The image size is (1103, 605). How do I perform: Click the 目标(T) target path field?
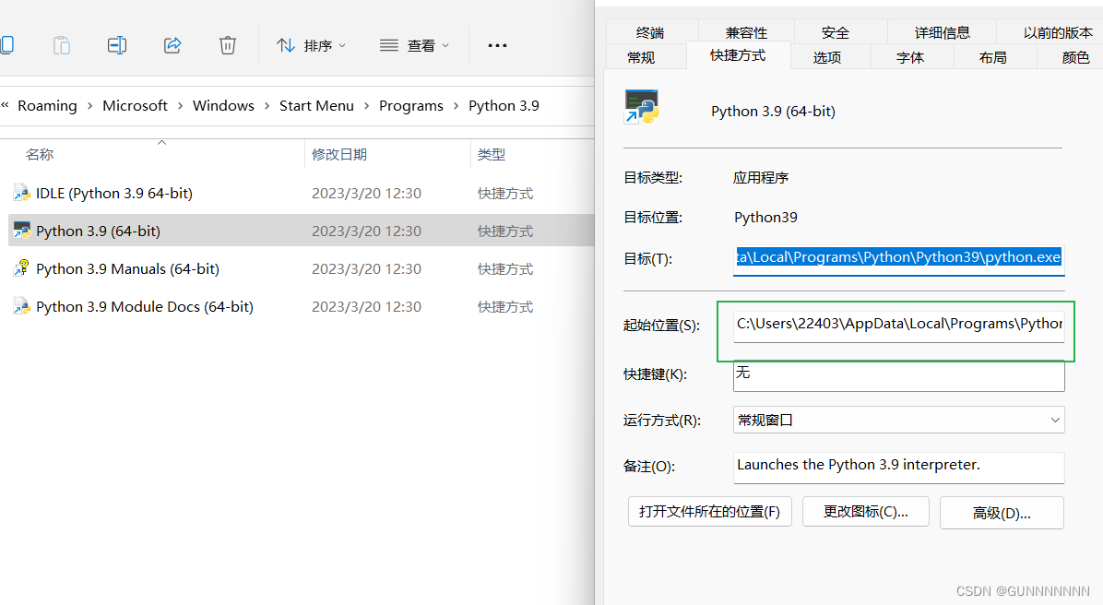898,258
